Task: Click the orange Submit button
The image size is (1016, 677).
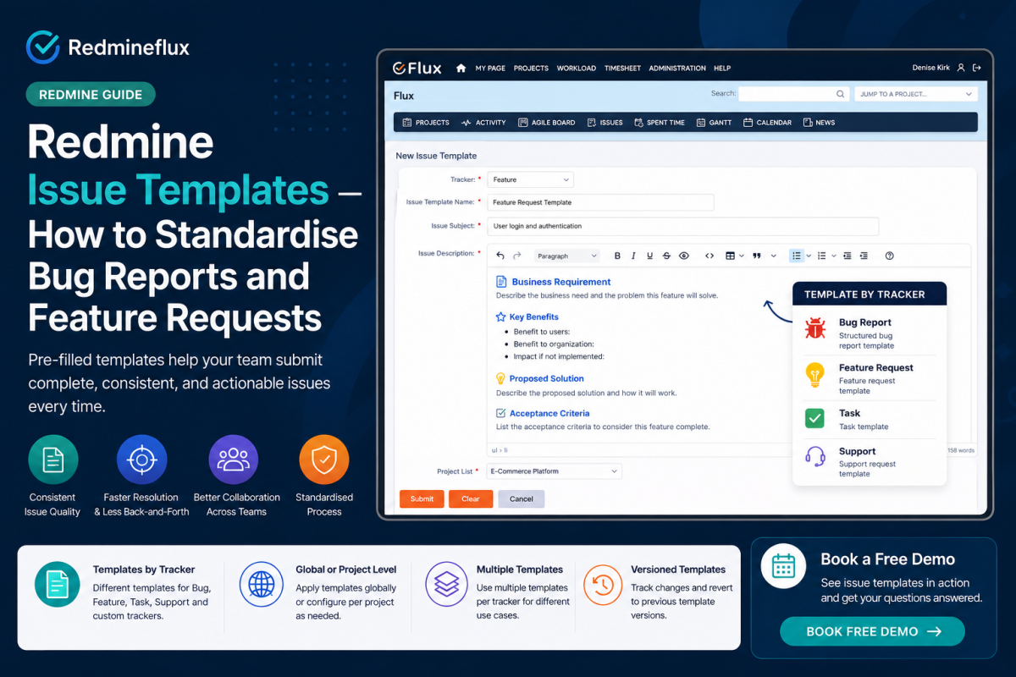Action: coord(422,498)
